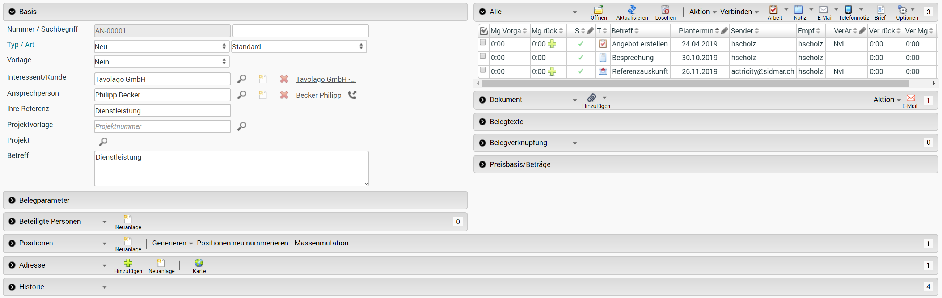942x298 pixels.
Task: Open Karte globe icon
Action: [x=199, y=263]
